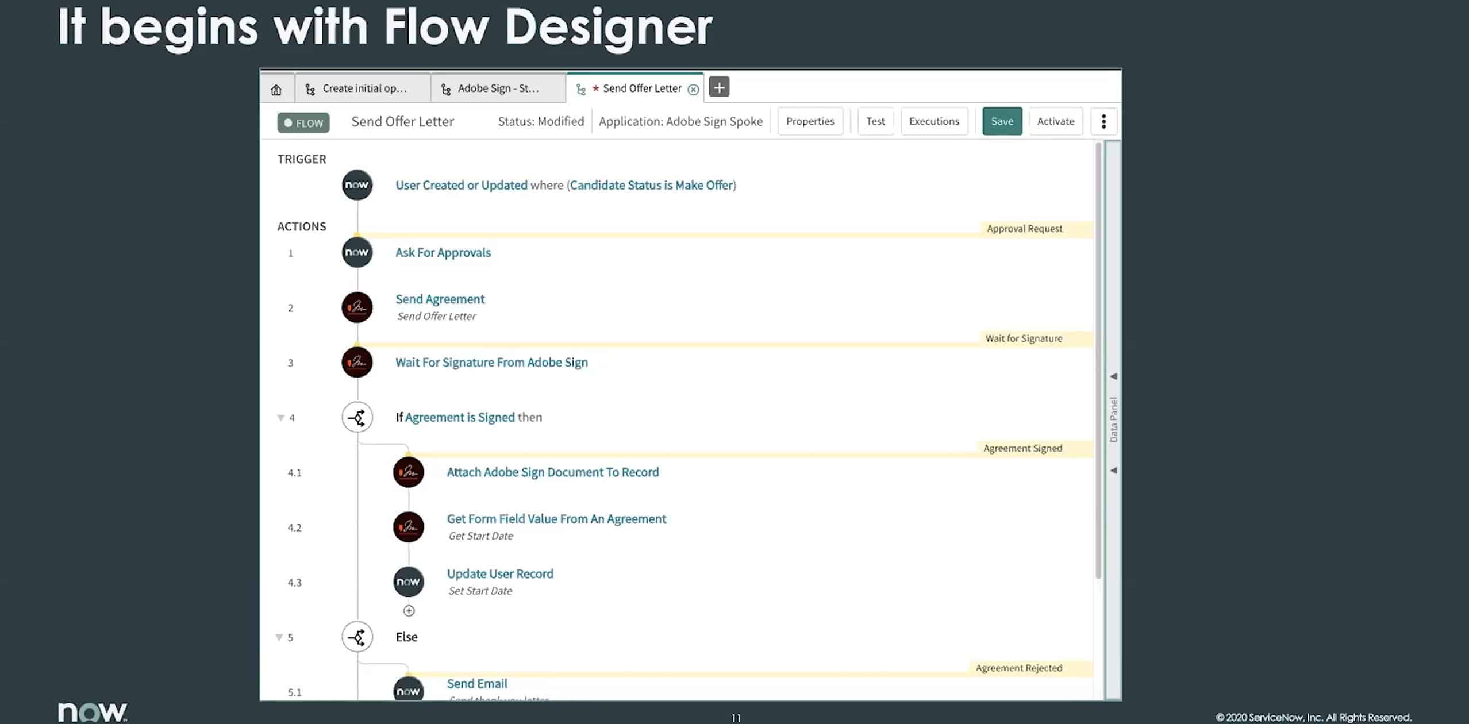This screenshot has height=724, width=1469.
Task: Click the Wait for Signature annotation label
Action: coord(1024,338)
